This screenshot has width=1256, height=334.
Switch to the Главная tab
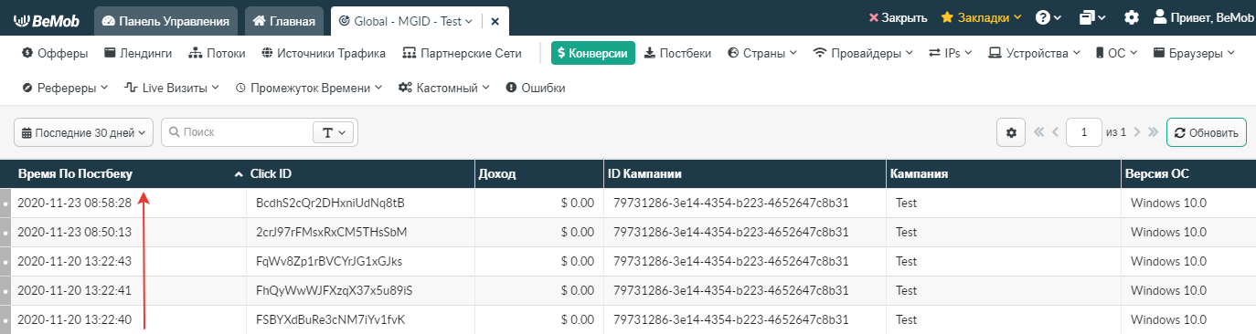(x=285, y=20)
